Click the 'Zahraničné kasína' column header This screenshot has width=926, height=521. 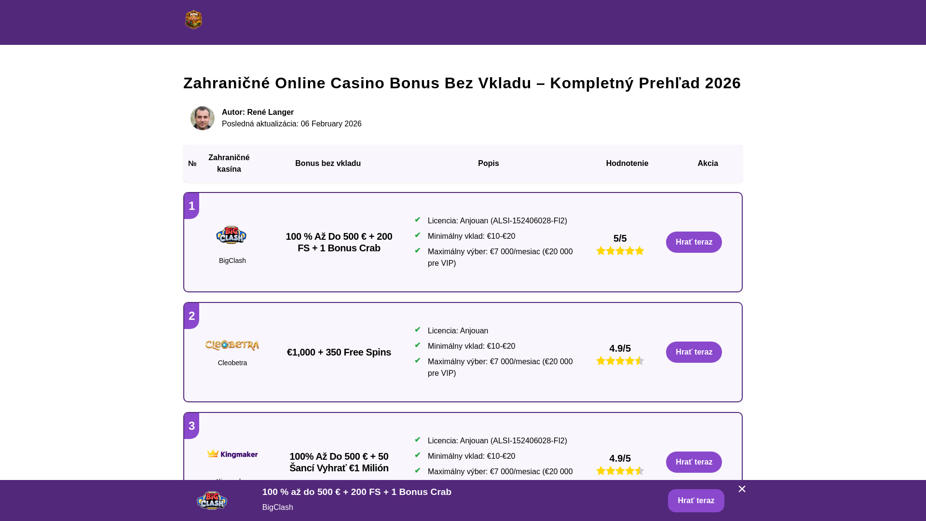(x=229, y=164)
